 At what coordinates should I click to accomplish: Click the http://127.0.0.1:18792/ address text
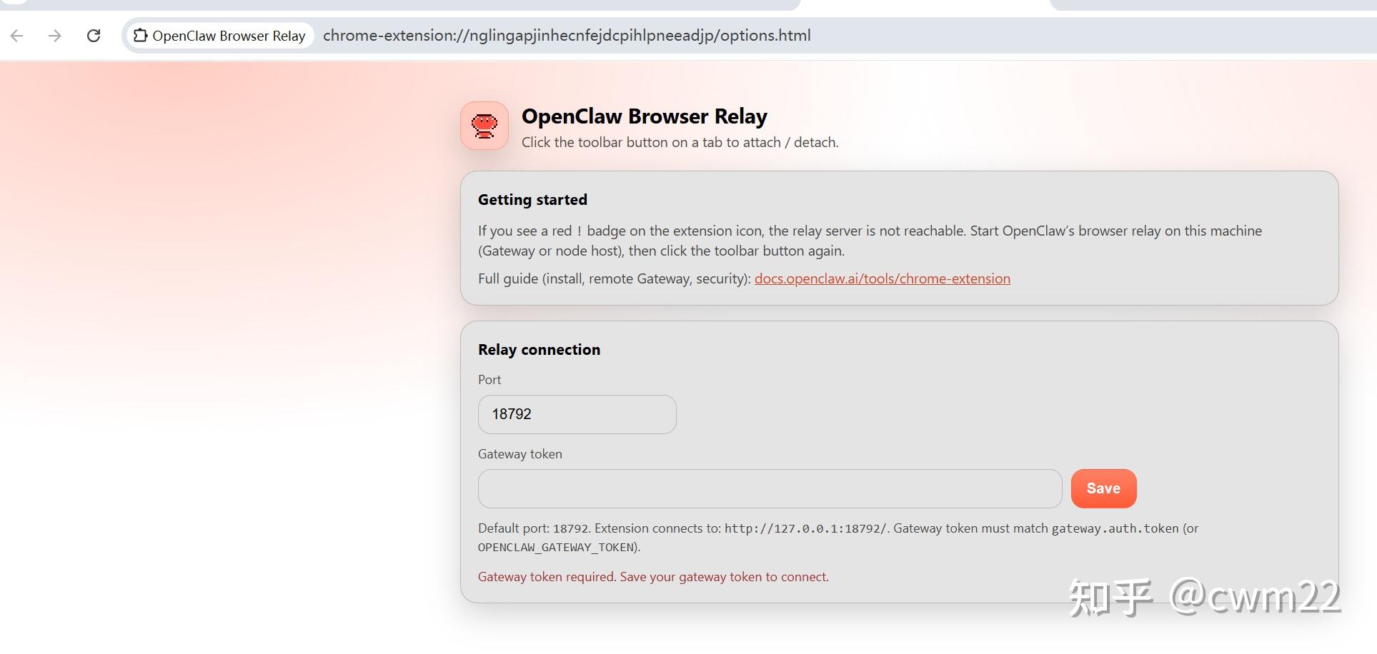coord(805,528)
